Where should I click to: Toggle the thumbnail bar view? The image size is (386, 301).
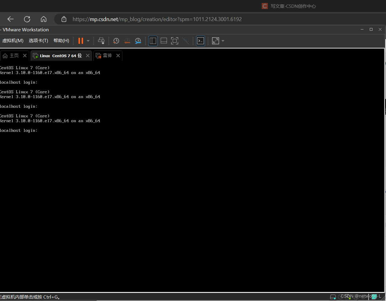click(x=164, y=41)
